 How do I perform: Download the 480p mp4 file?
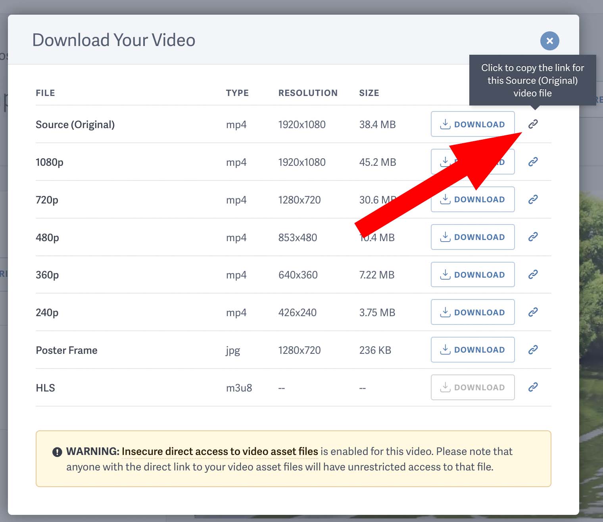pyautogui.click(x=472, y=237)
